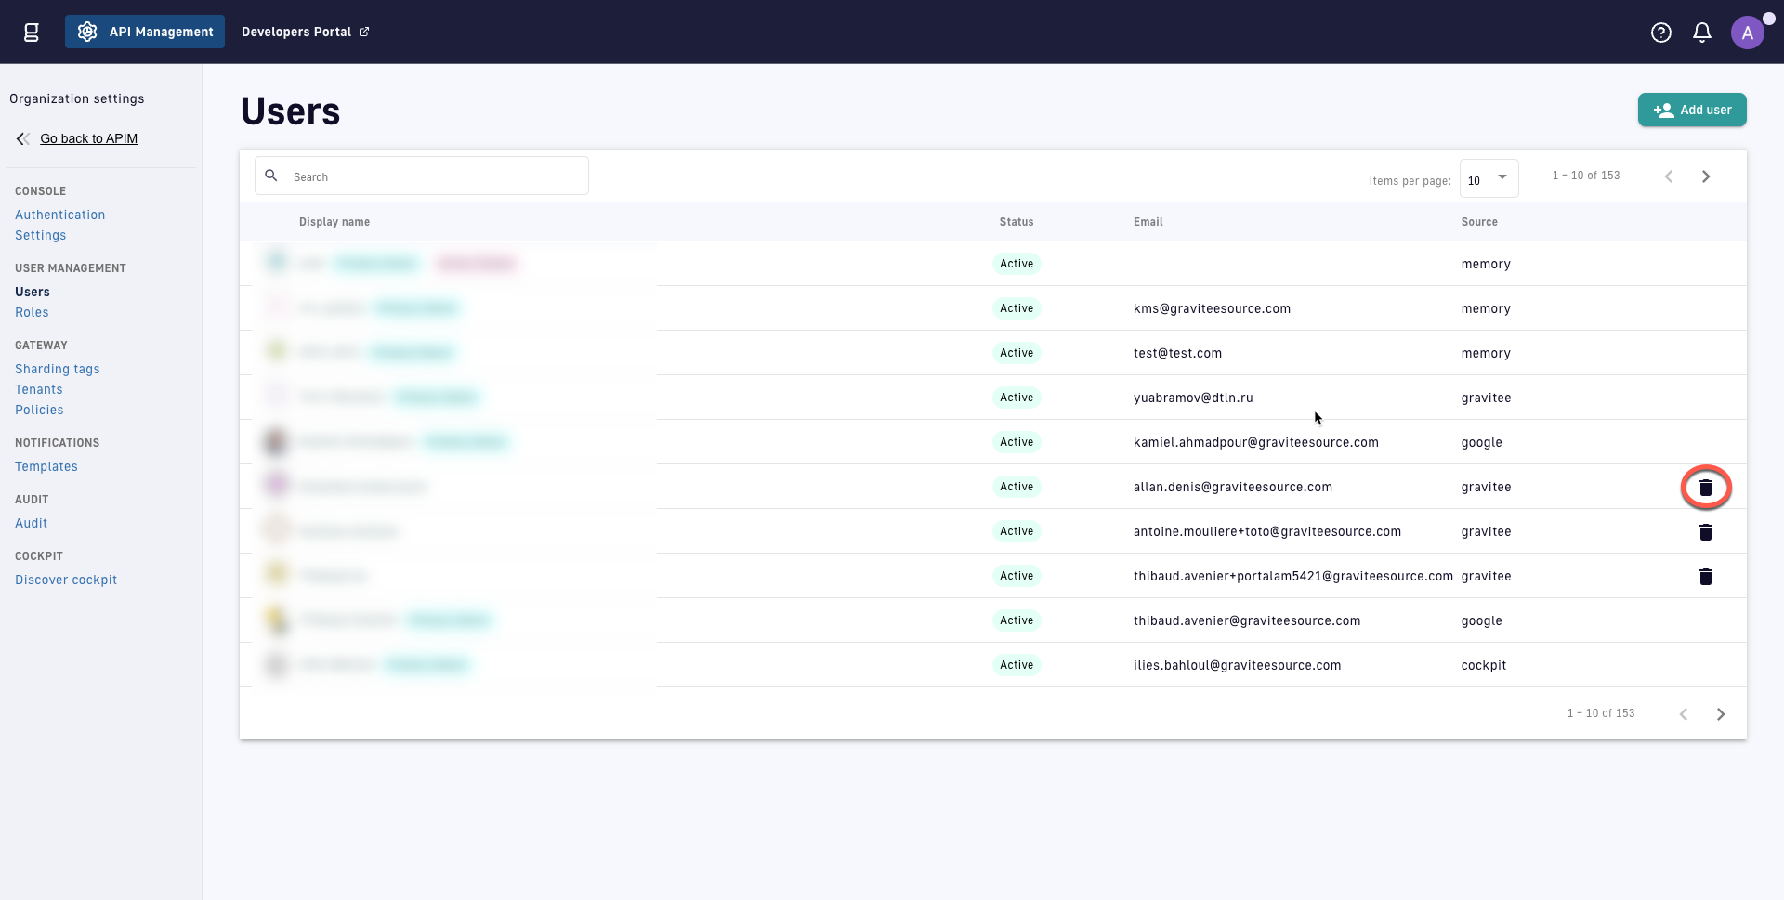Viewport: 1784px width, 900px height.
Task: Click the Go back to APIM link
Action: (x=88, y=138)
